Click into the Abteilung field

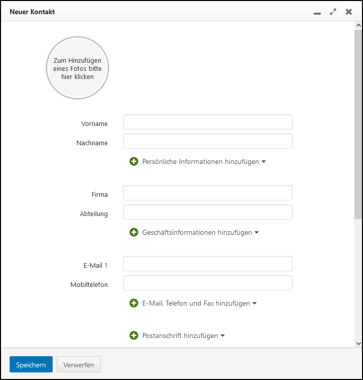click(x=208, y=212)
